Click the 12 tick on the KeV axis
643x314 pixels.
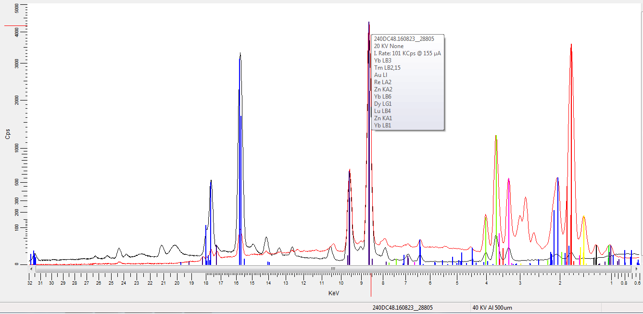point(303,283)
